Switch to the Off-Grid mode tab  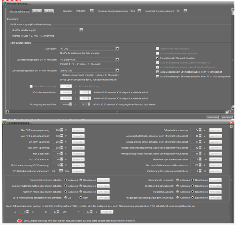coord(49,11)
